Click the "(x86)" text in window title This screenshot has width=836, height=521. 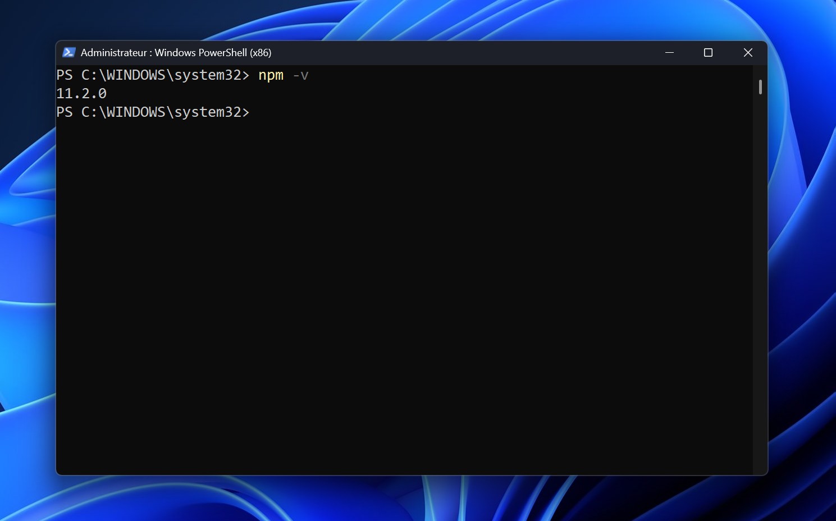261,53
